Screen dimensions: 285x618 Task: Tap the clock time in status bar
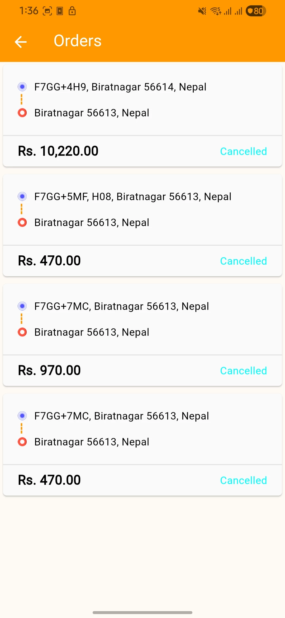(x=28, y=11)
